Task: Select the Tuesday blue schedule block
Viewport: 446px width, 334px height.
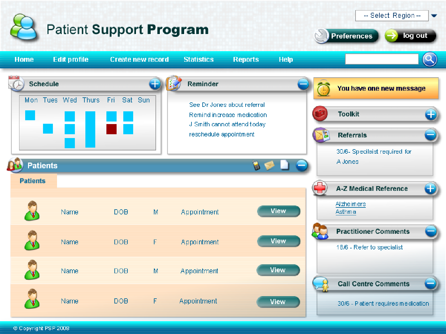Action: pos(48,129)
